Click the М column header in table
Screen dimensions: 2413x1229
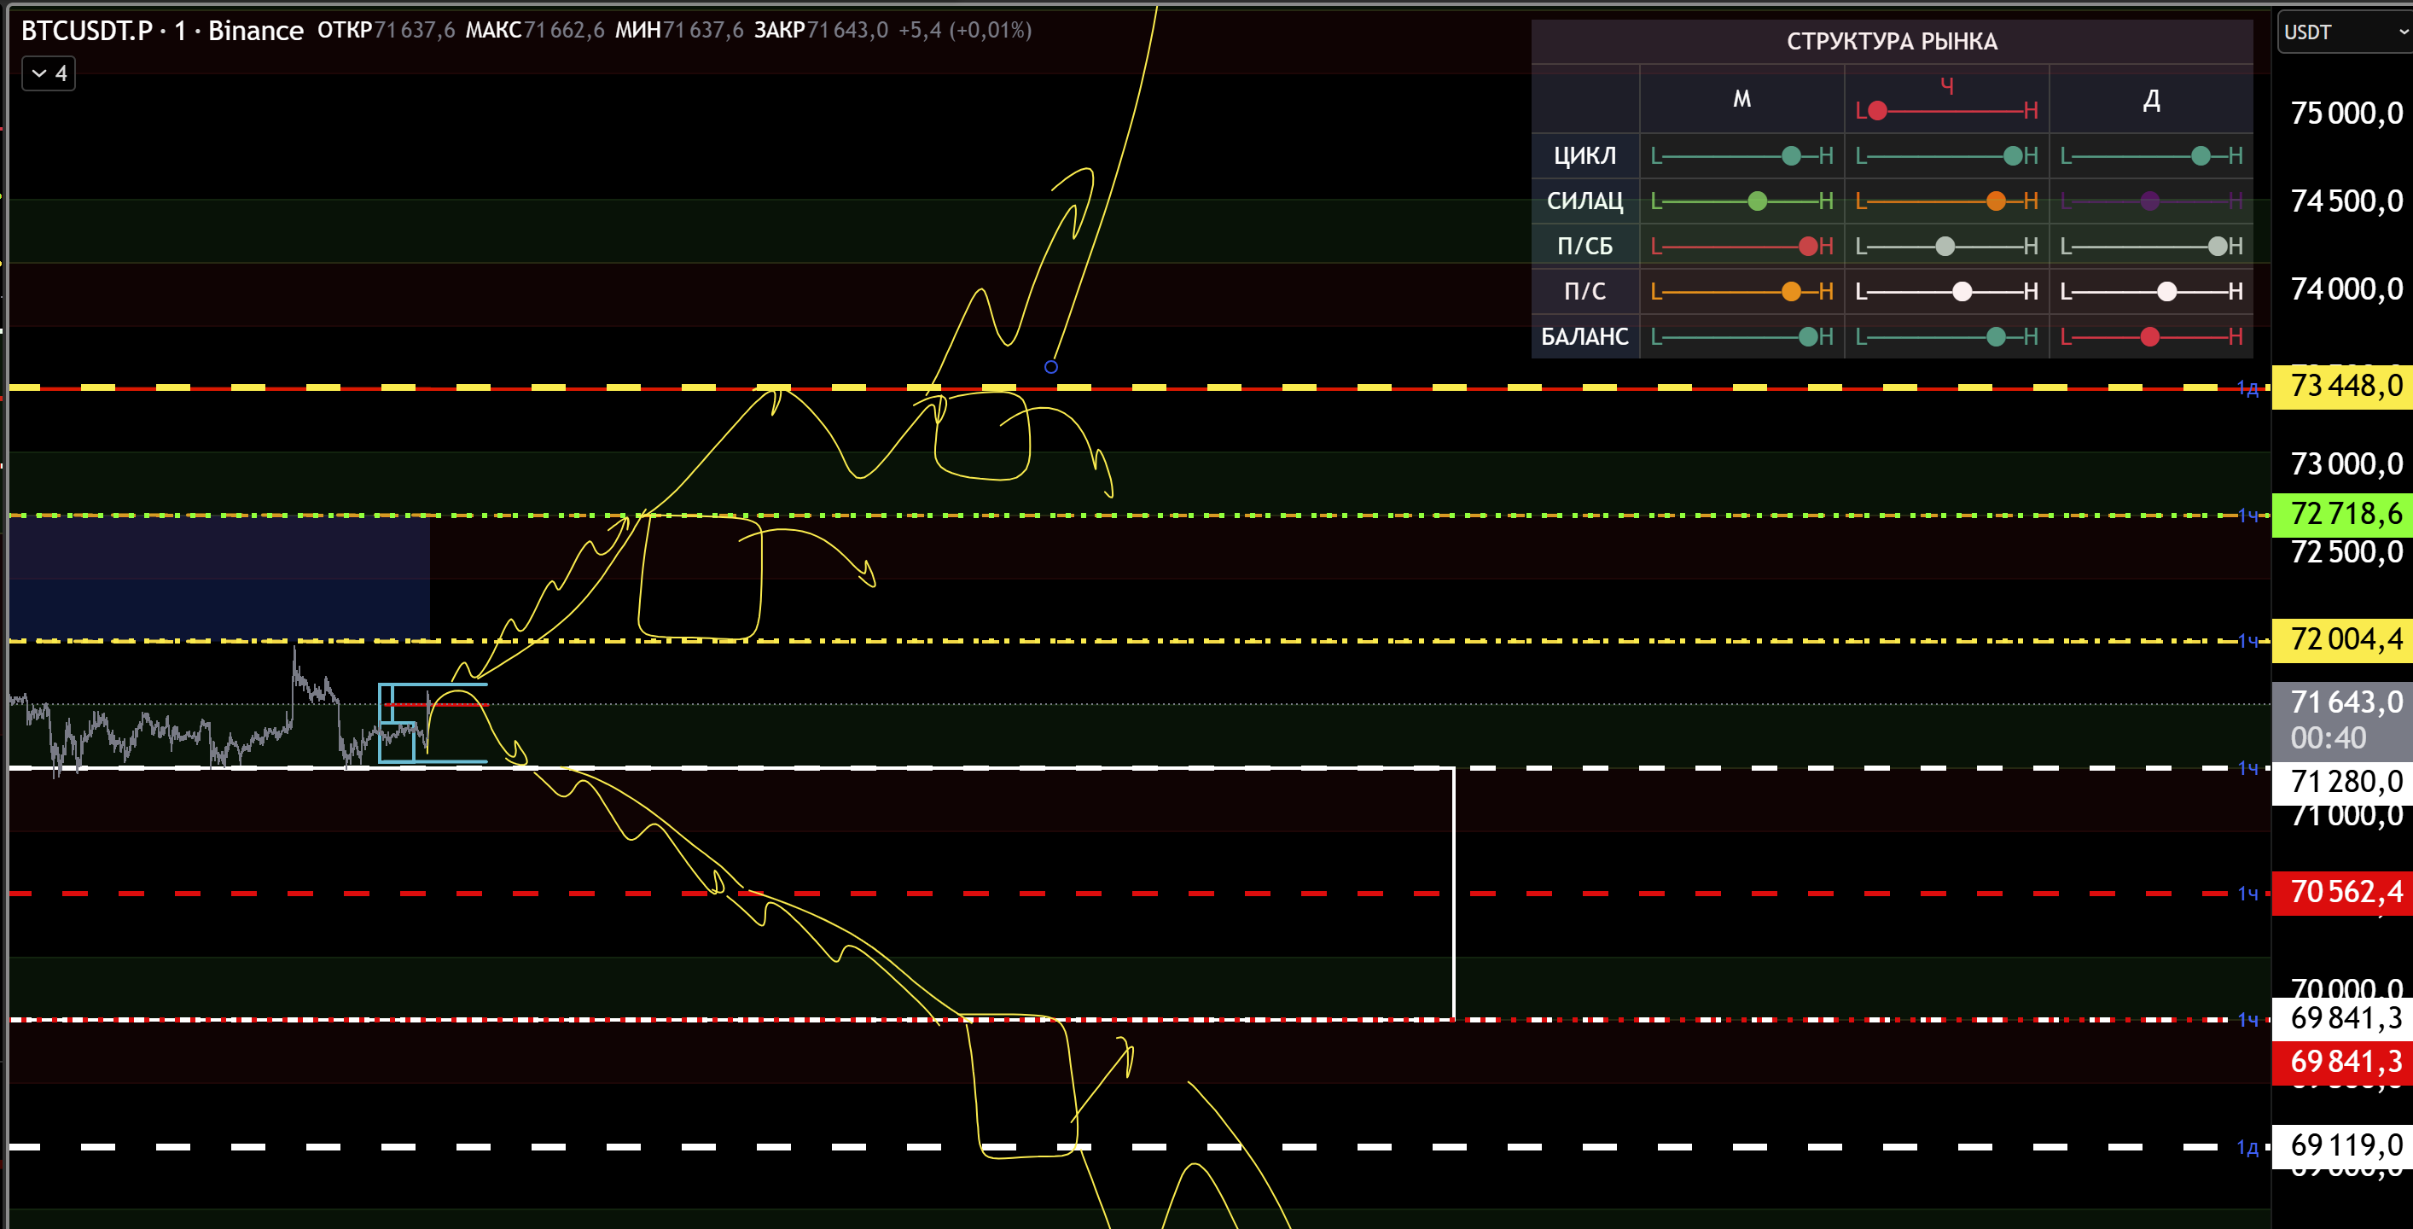coord(1741,98)
